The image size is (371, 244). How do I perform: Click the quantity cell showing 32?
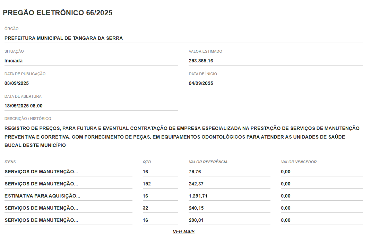point(145,208)
